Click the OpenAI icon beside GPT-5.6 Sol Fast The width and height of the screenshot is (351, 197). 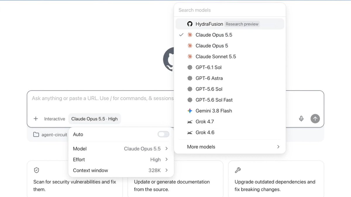[x=190, y=100]
